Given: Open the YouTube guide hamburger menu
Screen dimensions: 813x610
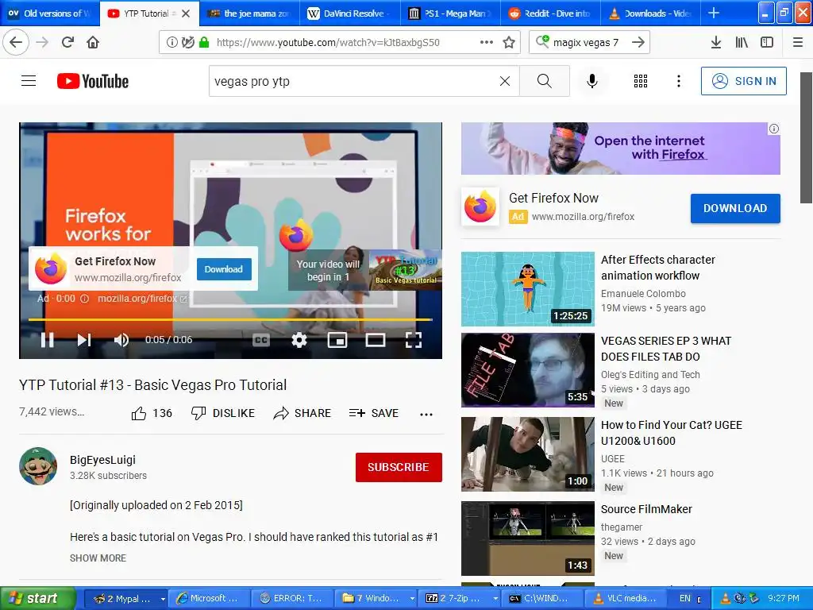Looking at the screenshot, I should click(29, 81).
